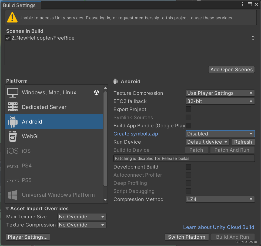Open Learn about Unity Cloud Build link
This screenshot has height=246, width=261.
pyautogui.click(x=219, y=227)
